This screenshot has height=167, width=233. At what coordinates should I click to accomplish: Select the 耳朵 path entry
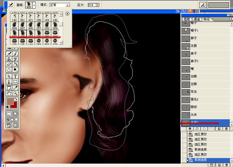point(206,92)
